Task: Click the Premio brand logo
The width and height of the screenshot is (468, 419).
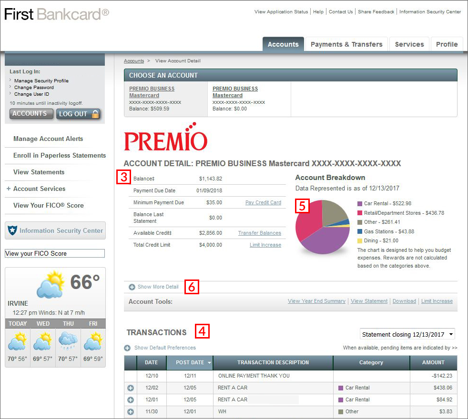Action: 166,137
